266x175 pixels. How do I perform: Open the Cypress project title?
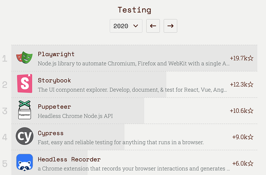[51, 133]
